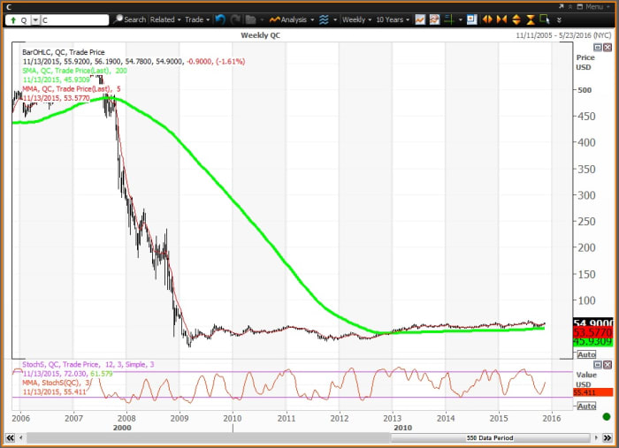Click the 2009 label on time axis
Screen dimensions: 619x448
tap(180, 419)
